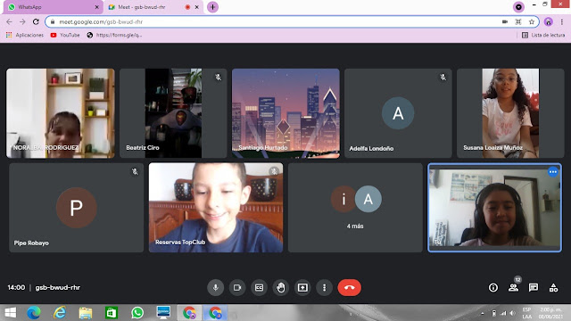Click the QR code icon in address bar
This screenshot has height=321, width=571.
pyautogui.click(x=518, y=21)
